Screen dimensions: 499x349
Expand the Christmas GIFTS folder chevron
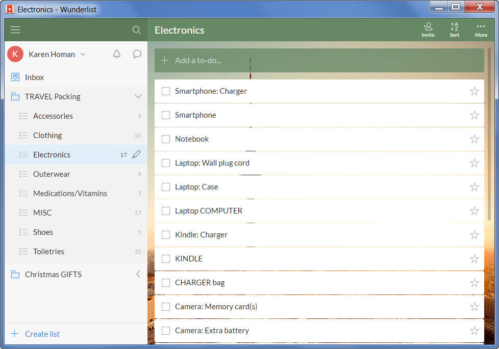coord(138,274)
